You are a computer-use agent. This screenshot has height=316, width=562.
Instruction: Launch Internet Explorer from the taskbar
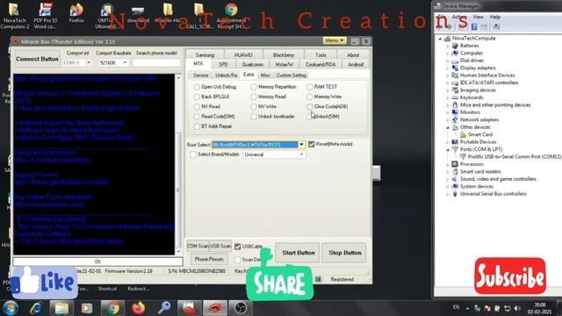[x=36, y=308]
